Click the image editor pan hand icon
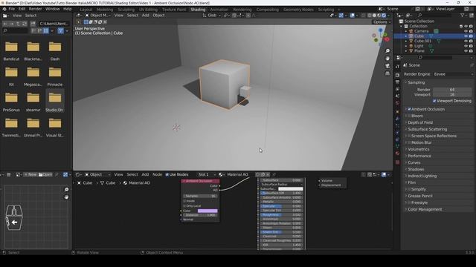The width and height of the screenshot is (476, 267). (66, 197)
